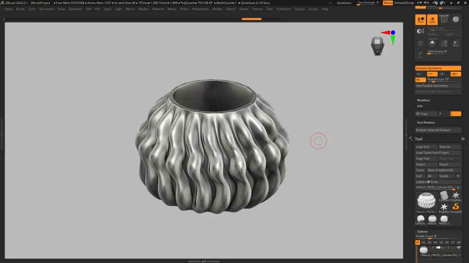Click the Load Tool button
This screenshot has height=263, width=469.
[426, 147]
